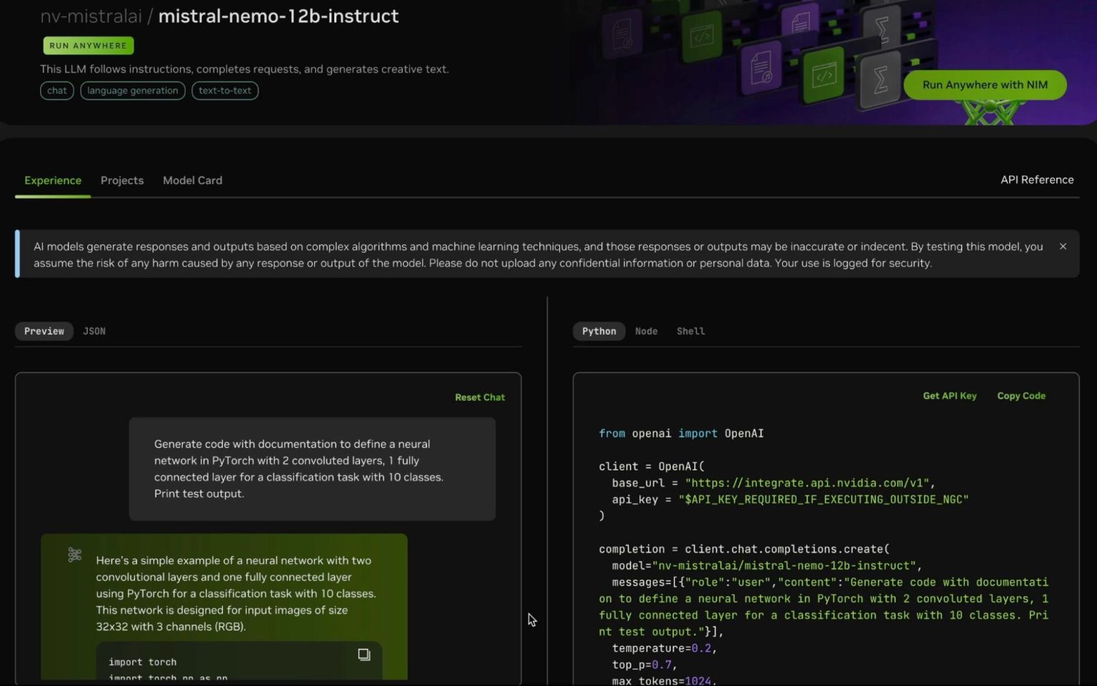The image size is (1097, 686).
Task: Open the API Reference link
Action: coord(1036,180)
